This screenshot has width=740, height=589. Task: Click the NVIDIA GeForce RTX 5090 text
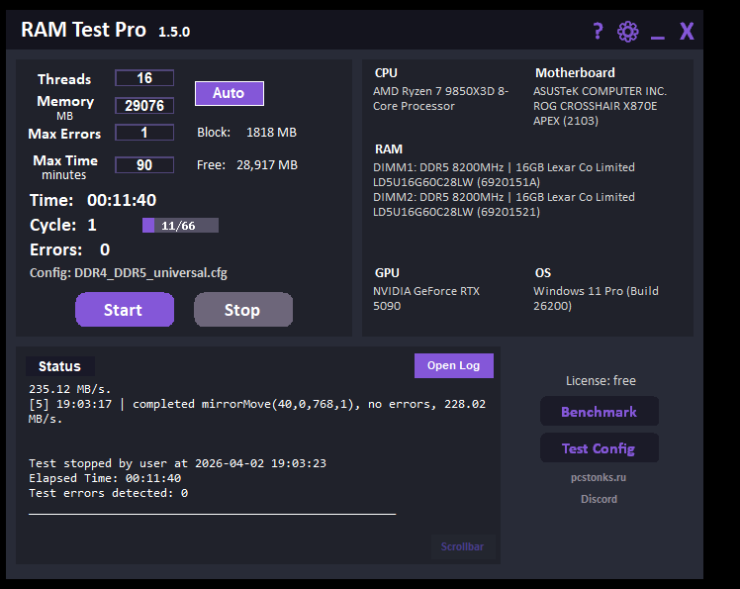pyautogui.click(x=426, y=298)
